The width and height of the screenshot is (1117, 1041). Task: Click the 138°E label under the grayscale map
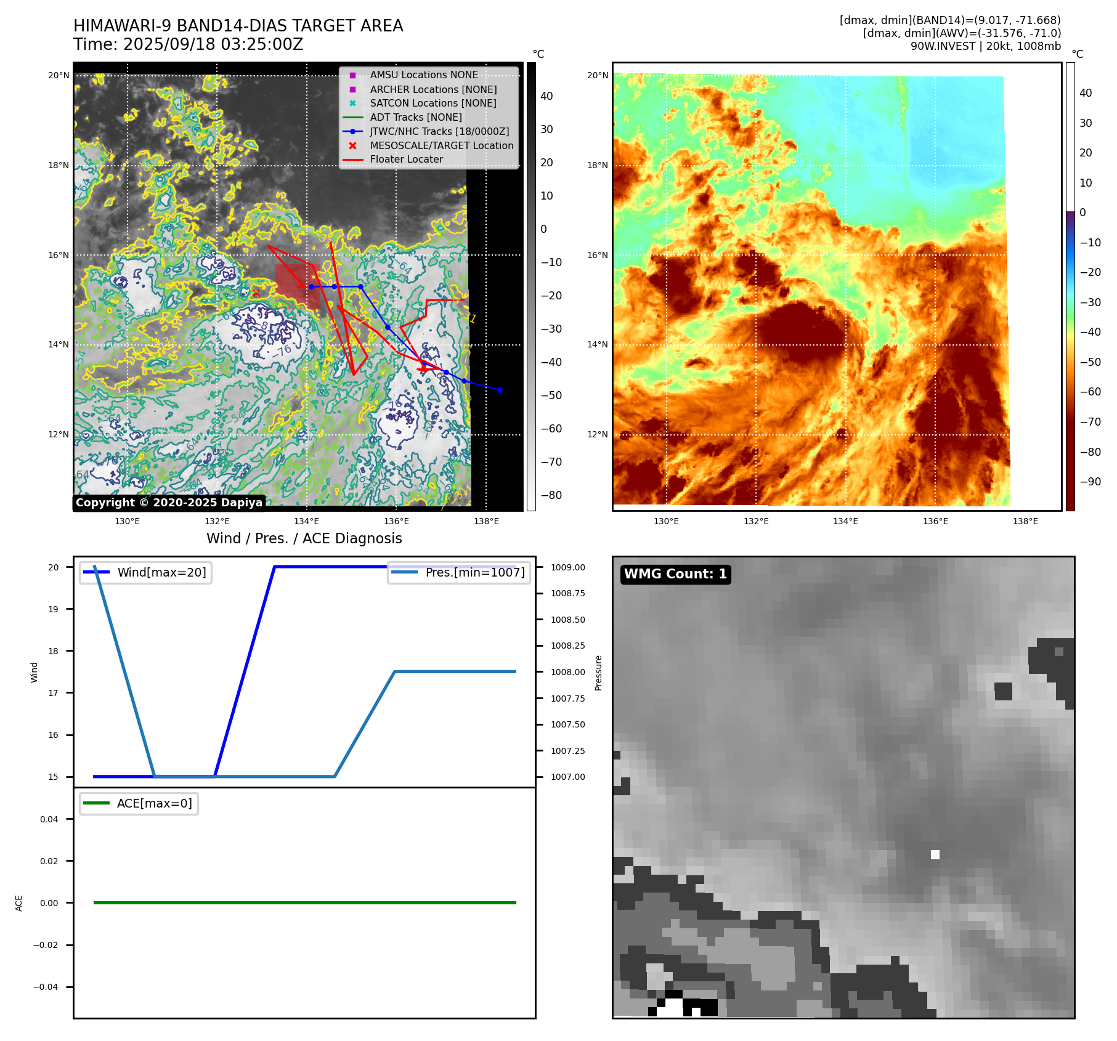(486, 521)
